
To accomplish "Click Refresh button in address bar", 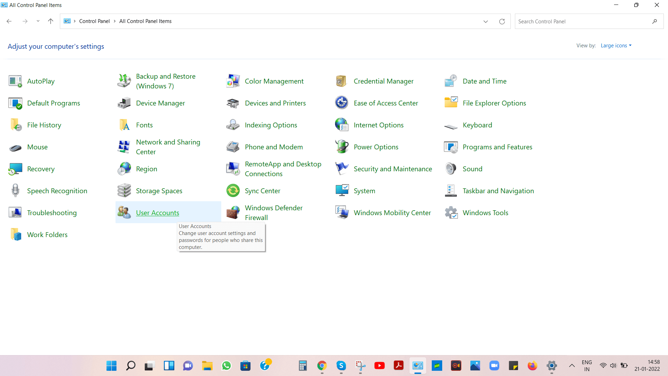I will coord(502,21).
